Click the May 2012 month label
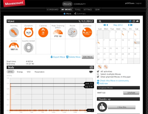The image size is (148, 114). 118,25
